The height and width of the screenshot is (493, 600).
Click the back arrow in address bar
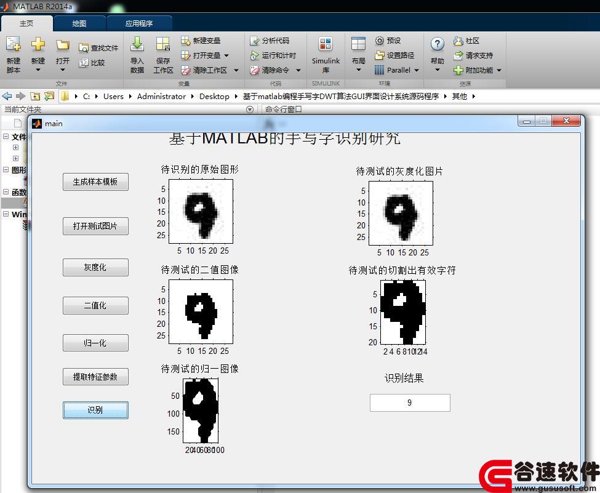[x=7, y=96]
